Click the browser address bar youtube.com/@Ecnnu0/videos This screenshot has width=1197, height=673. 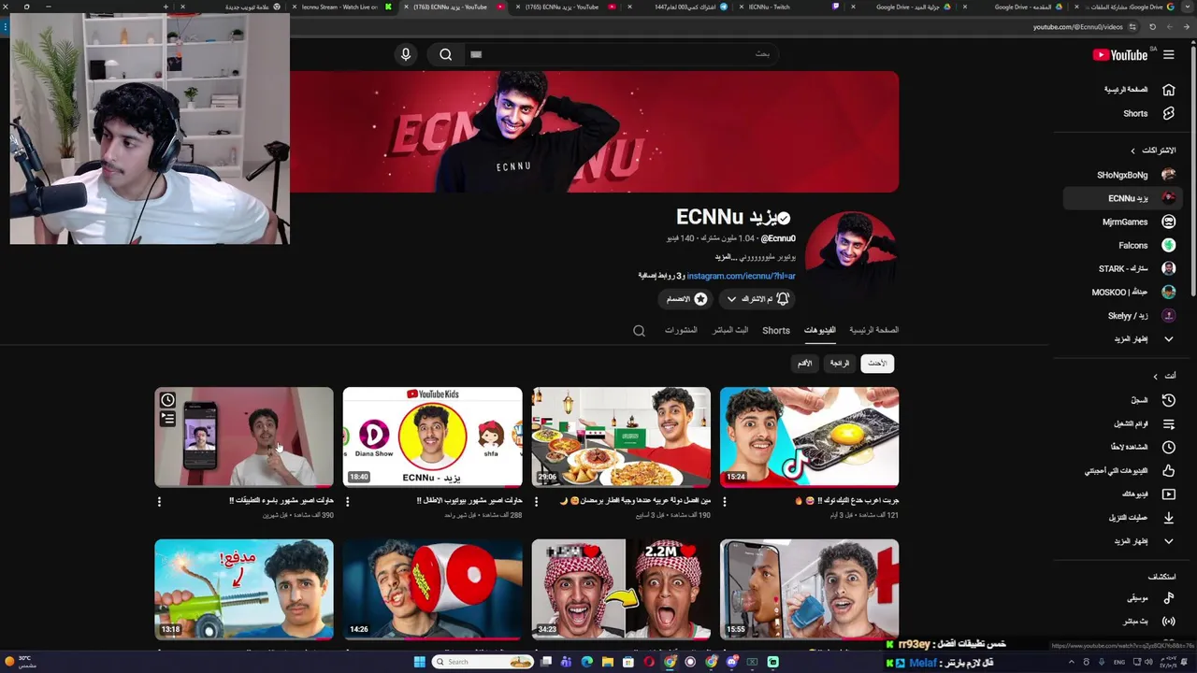click(1077, 27)
